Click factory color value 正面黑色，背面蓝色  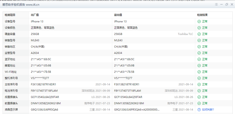[x=43, y=28]
